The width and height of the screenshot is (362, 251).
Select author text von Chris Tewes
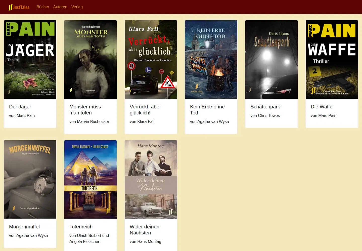[265, 115]
